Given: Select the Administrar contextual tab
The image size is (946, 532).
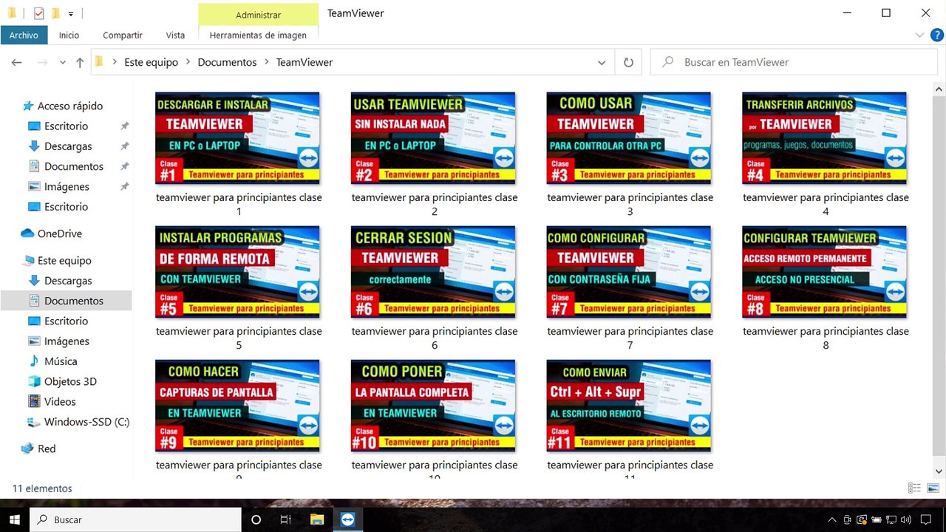Looking at the screenshot, I should (258, 15).
